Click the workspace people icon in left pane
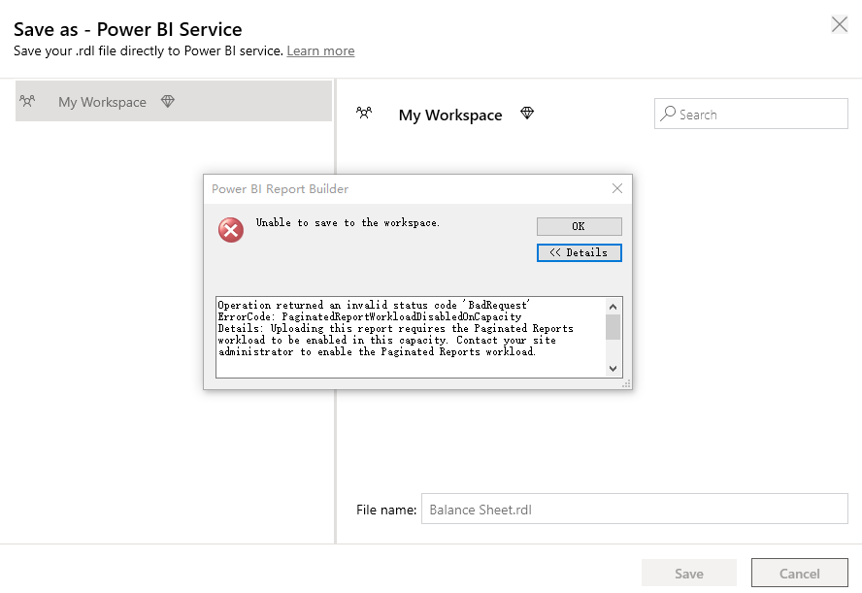The width and height of the screenshot is (862, 593). pos(27,101)
